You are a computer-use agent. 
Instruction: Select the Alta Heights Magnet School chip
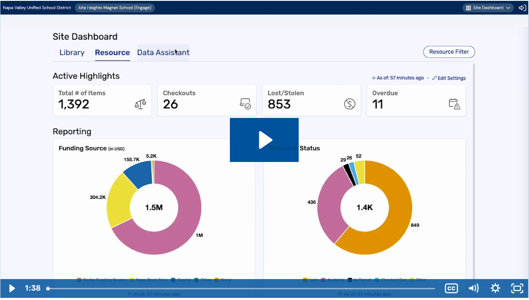coord(115,8)
